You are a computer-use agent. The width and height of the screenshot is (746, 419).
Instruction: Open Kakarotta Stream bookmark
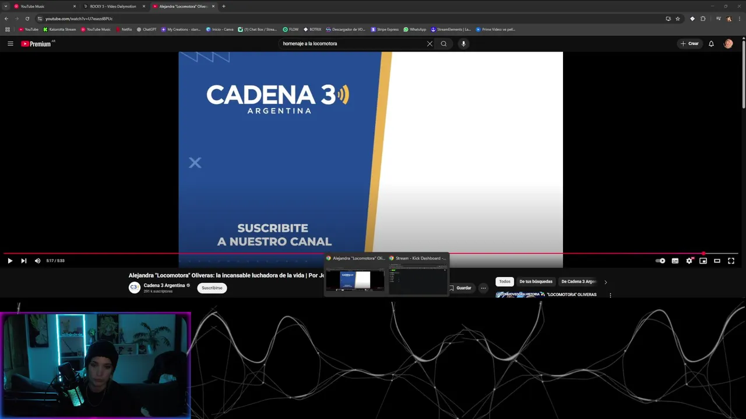tap(59, 29)
